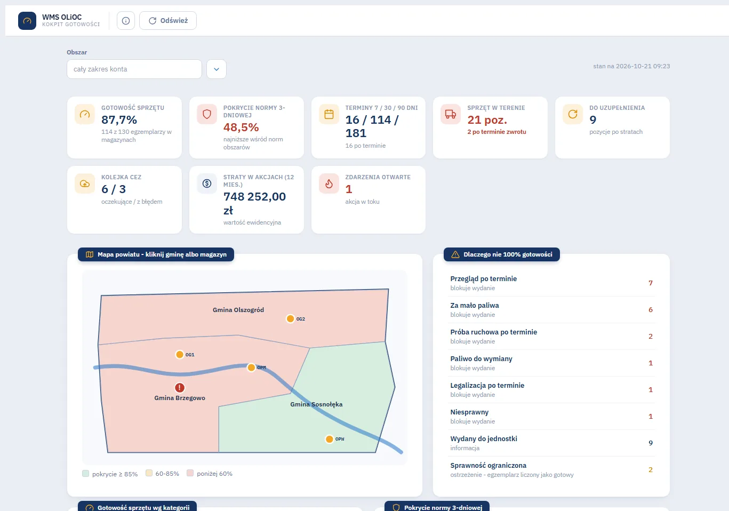Click the green 'pokrycie ≥ 85%' legend swatch
729x511 pixels.
pos(86,473)
